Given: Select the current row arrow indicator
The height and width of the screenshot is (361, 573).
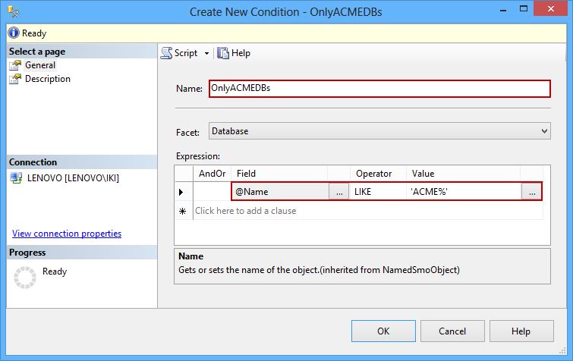Looking at the screenshot, I should pos(182,192).
